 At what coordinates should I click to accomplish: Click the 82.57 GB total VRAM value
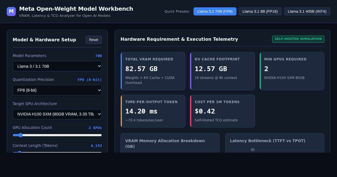pos(141,69)
